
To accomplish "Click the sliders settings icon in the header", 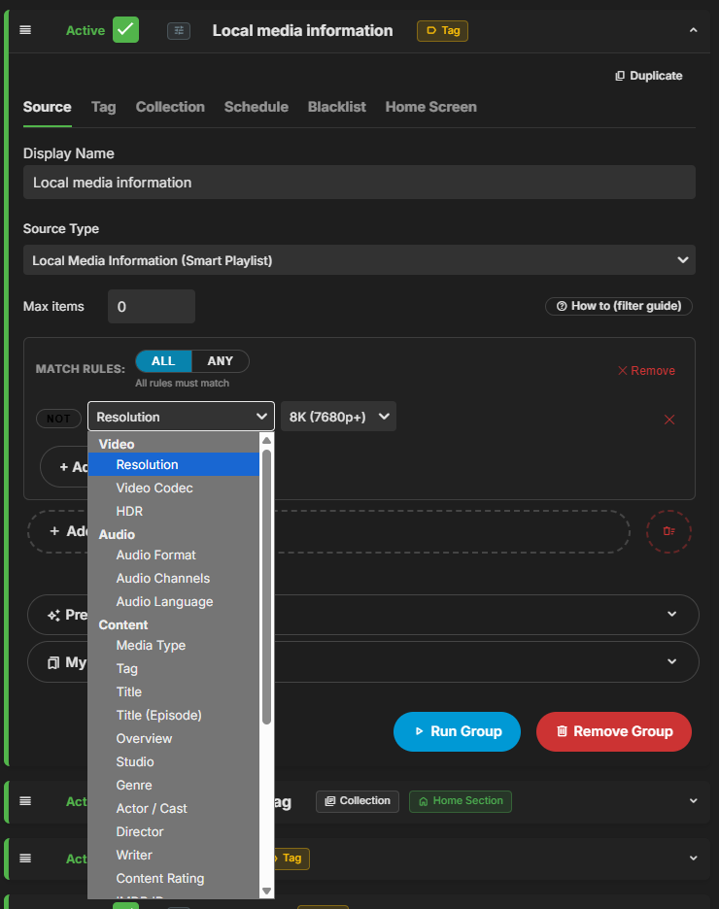I will (178, 30).
